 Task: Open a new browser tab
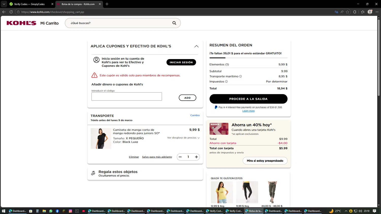(x=107, y=4)
